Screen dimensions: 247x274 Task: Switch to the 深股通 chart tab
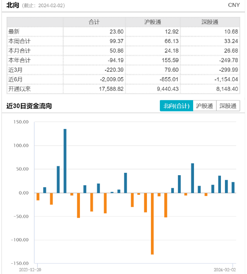(228, 106)
